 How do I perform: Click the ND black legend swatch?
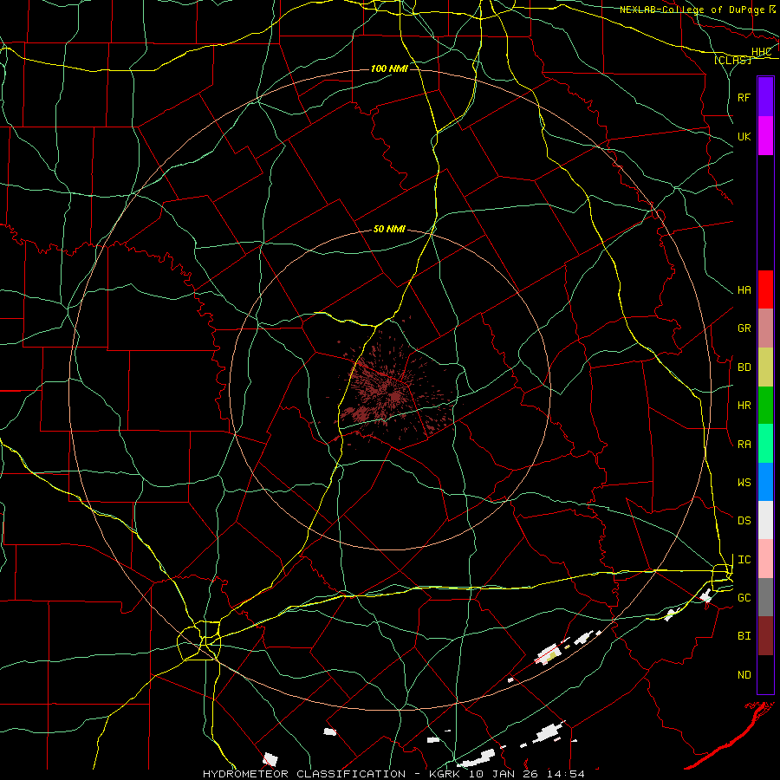pyautogui.click(x=765, y=674)
